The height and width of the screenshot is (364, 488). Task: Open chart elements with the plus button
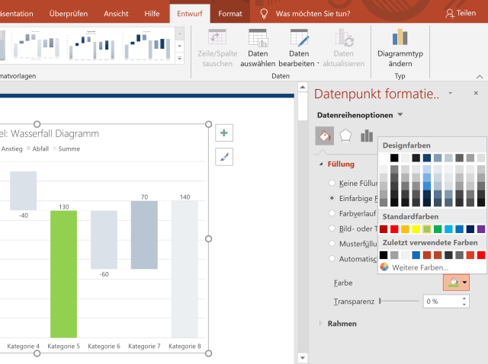point(224,133)
